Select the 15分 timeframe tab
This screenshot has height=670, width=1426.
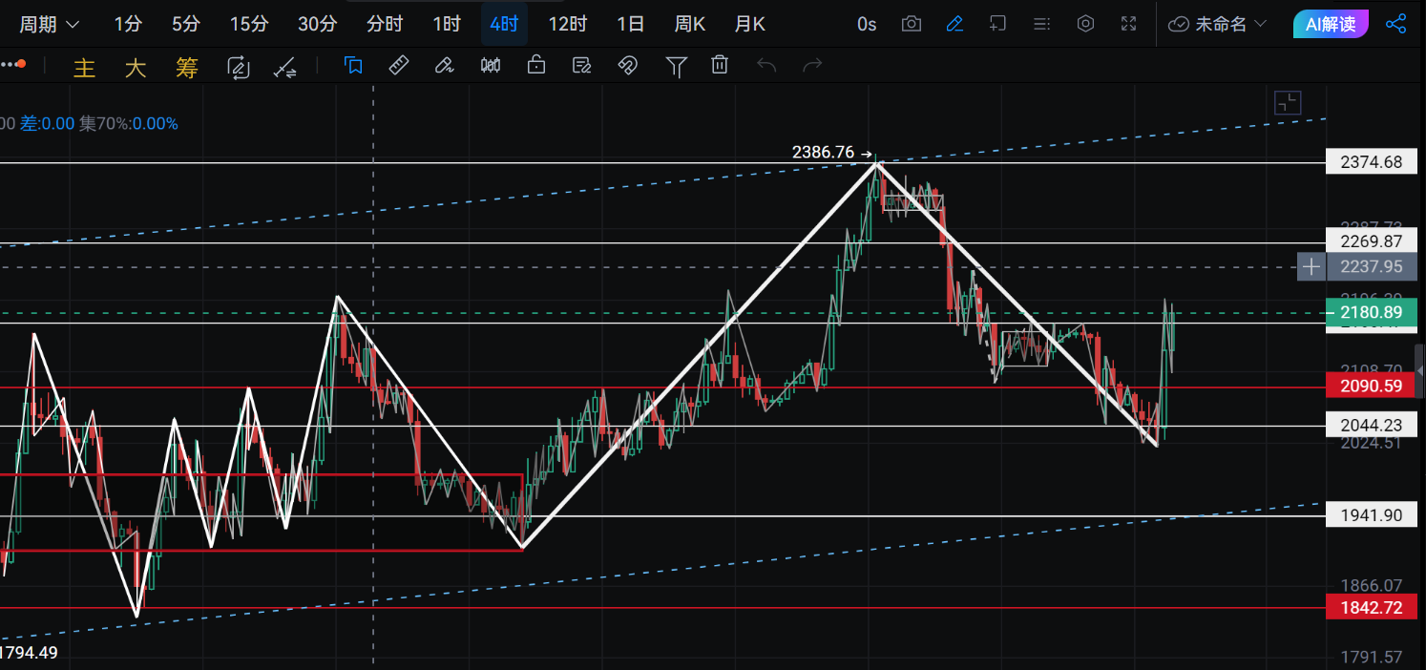(x=249, y=24)
